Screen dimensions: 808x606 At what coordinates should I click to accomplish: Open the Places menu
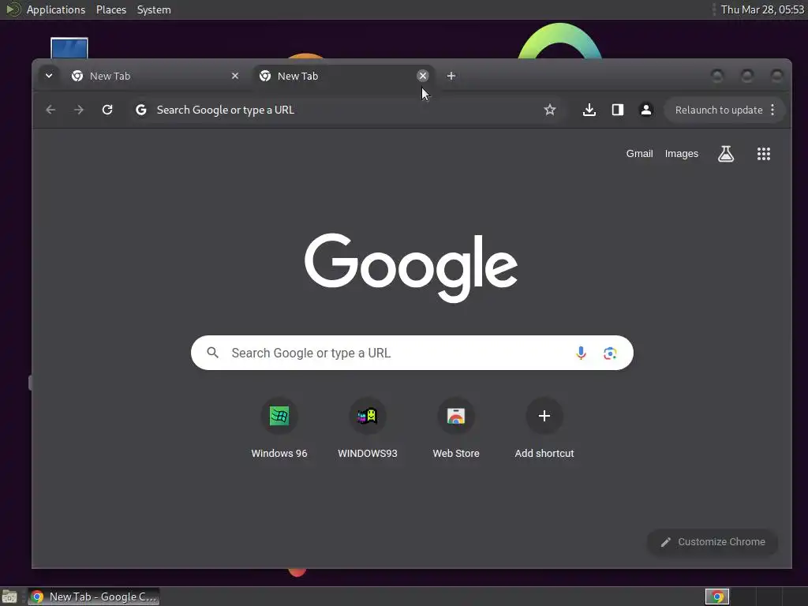point(110,9)
